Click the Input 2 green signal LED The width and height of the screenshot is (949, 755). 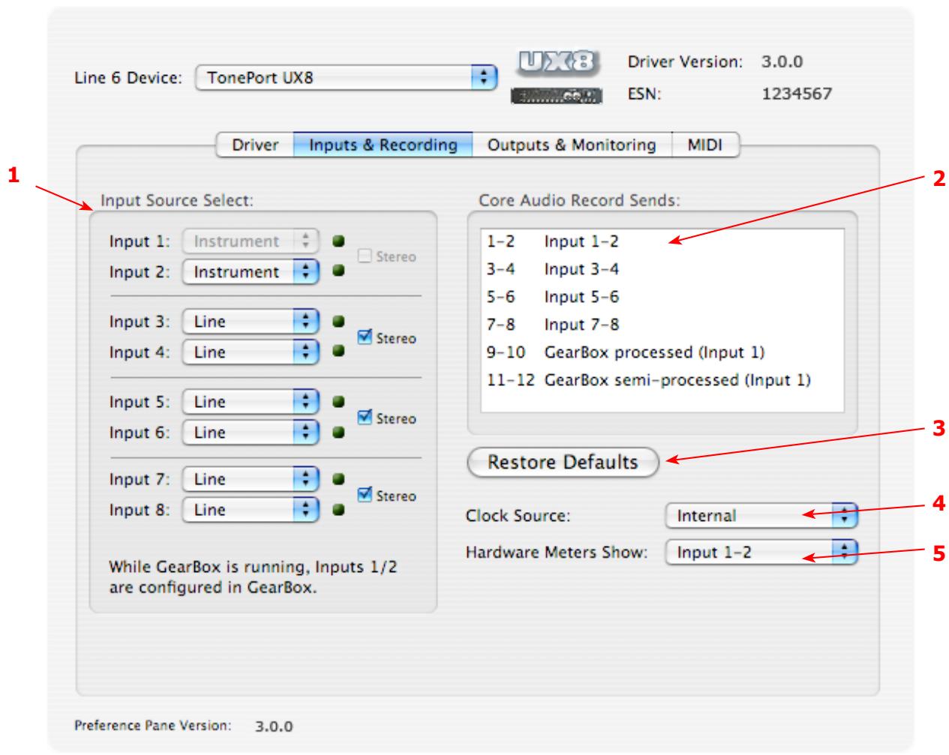(338, 271)
